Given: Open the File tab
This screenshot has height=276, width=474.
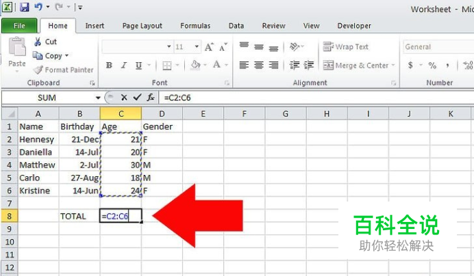Looking at the screenshot, I should [x=19, y=26].
